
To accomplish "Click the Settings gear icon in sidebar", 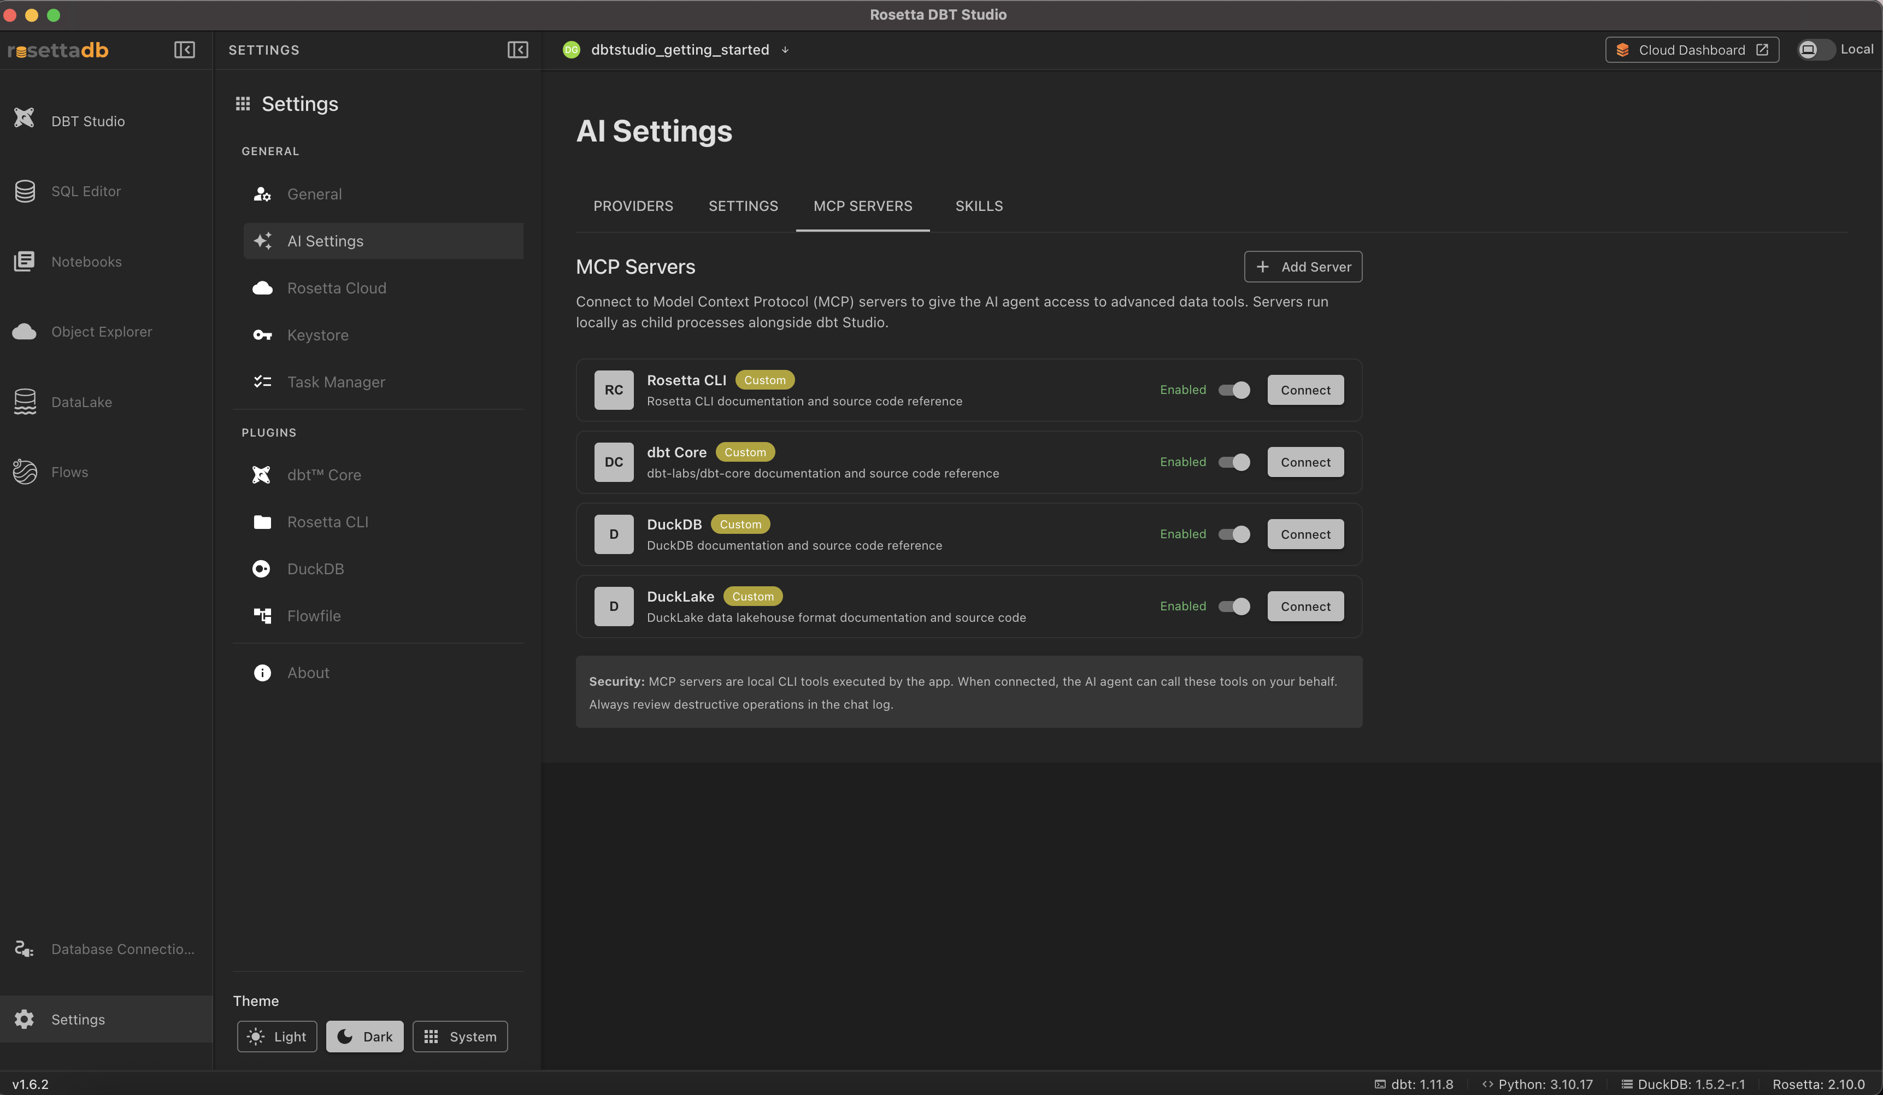I will [x=24, y=1020].
